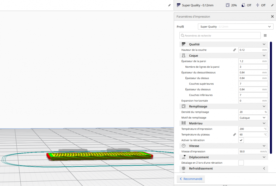The image size is (276, 186).
Task: Open the settings visibility hamburger menu
Action: (x=265, y=35)
